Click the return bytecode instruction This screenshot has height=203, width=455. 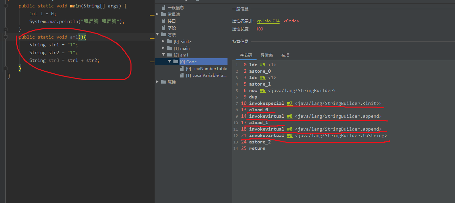(x=257, y=148)
